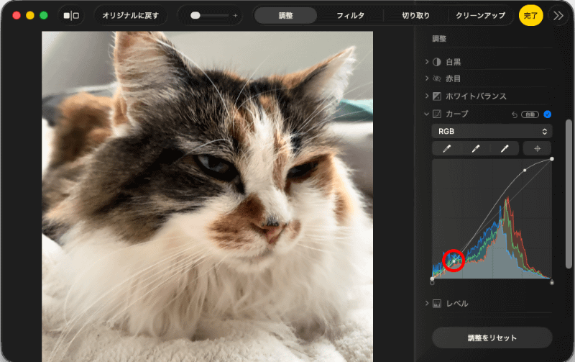The image size is (575, 362).
Task: Expand the レベル section
Action: 427,303
